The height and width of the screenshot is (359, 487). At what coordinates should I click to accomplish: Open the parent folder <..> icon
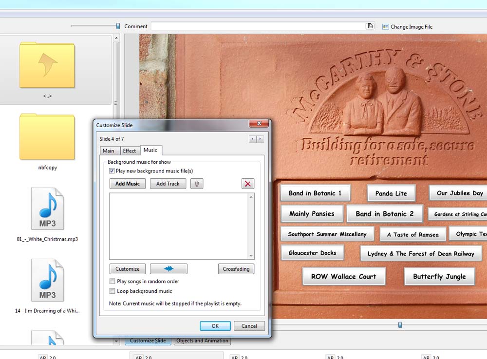click(47, 65)
